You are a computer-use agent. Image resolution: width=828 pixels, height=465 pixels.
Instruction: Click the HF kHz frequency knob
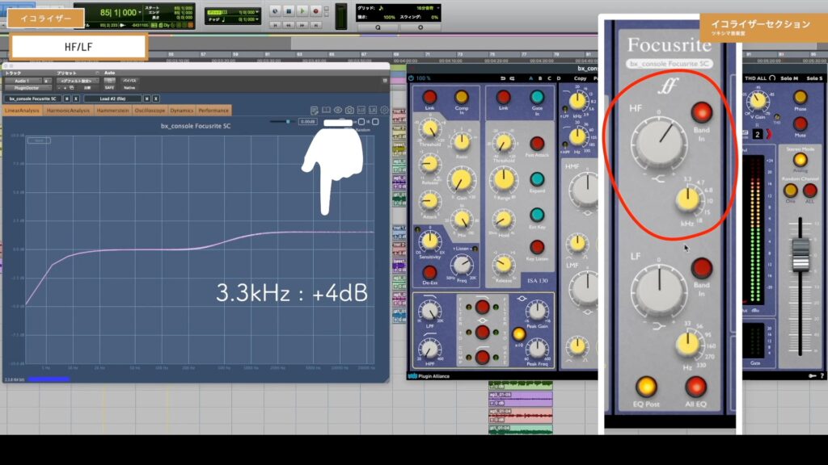pos(688,200)
